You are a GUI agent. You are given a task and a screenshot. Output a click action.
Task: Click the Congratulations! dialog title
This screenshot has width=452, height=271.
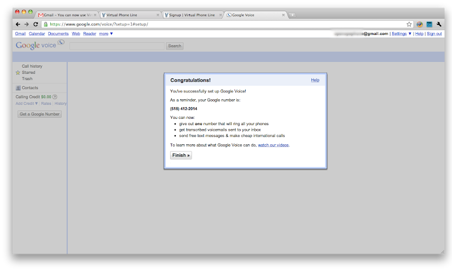coord(190,81)
